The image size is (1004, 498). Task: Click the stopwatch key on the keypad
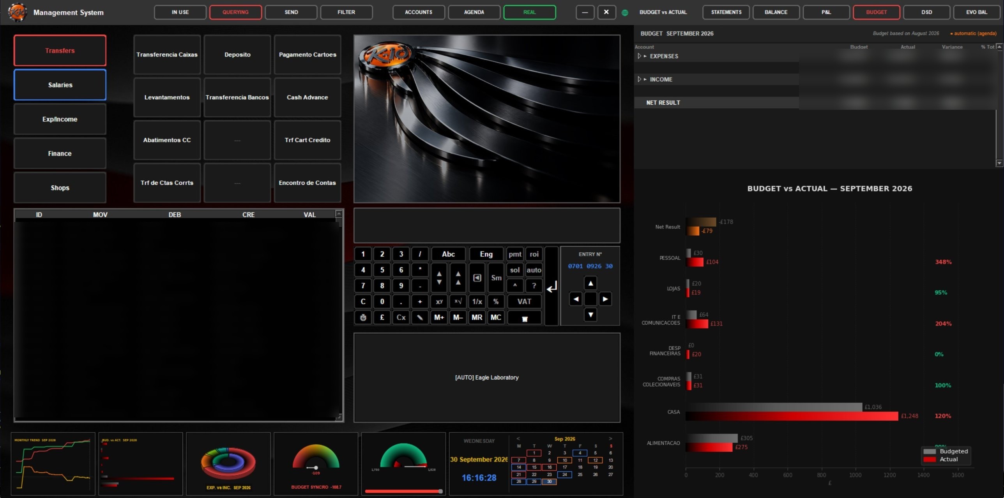(363, 317)
